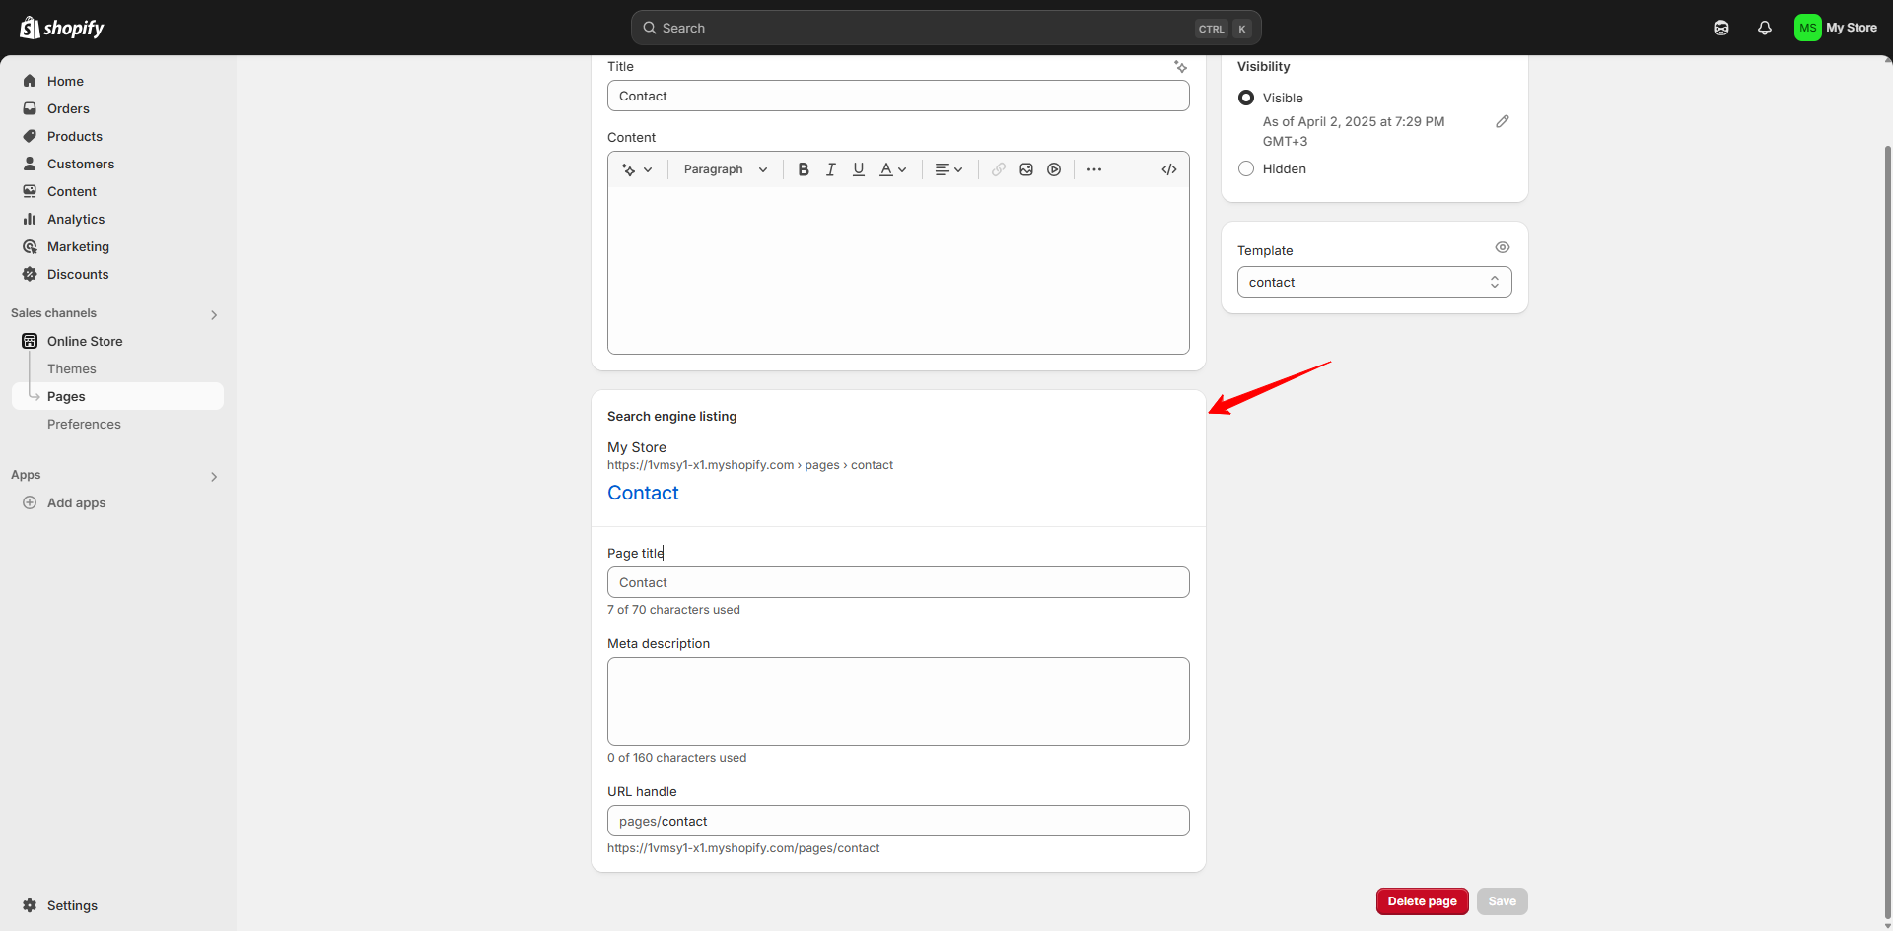Select the Visible visibility radio button

point(1246,98)
